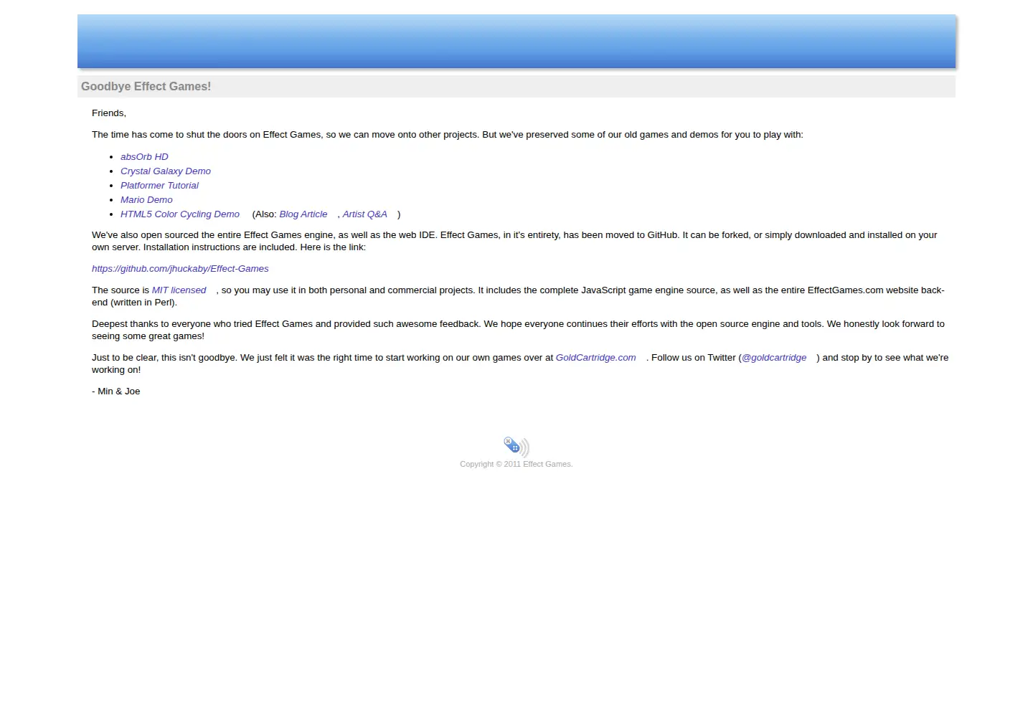Click the '- Min & Joe' signature
Screen dimensions: 1033x717
(x=116, y=391)
